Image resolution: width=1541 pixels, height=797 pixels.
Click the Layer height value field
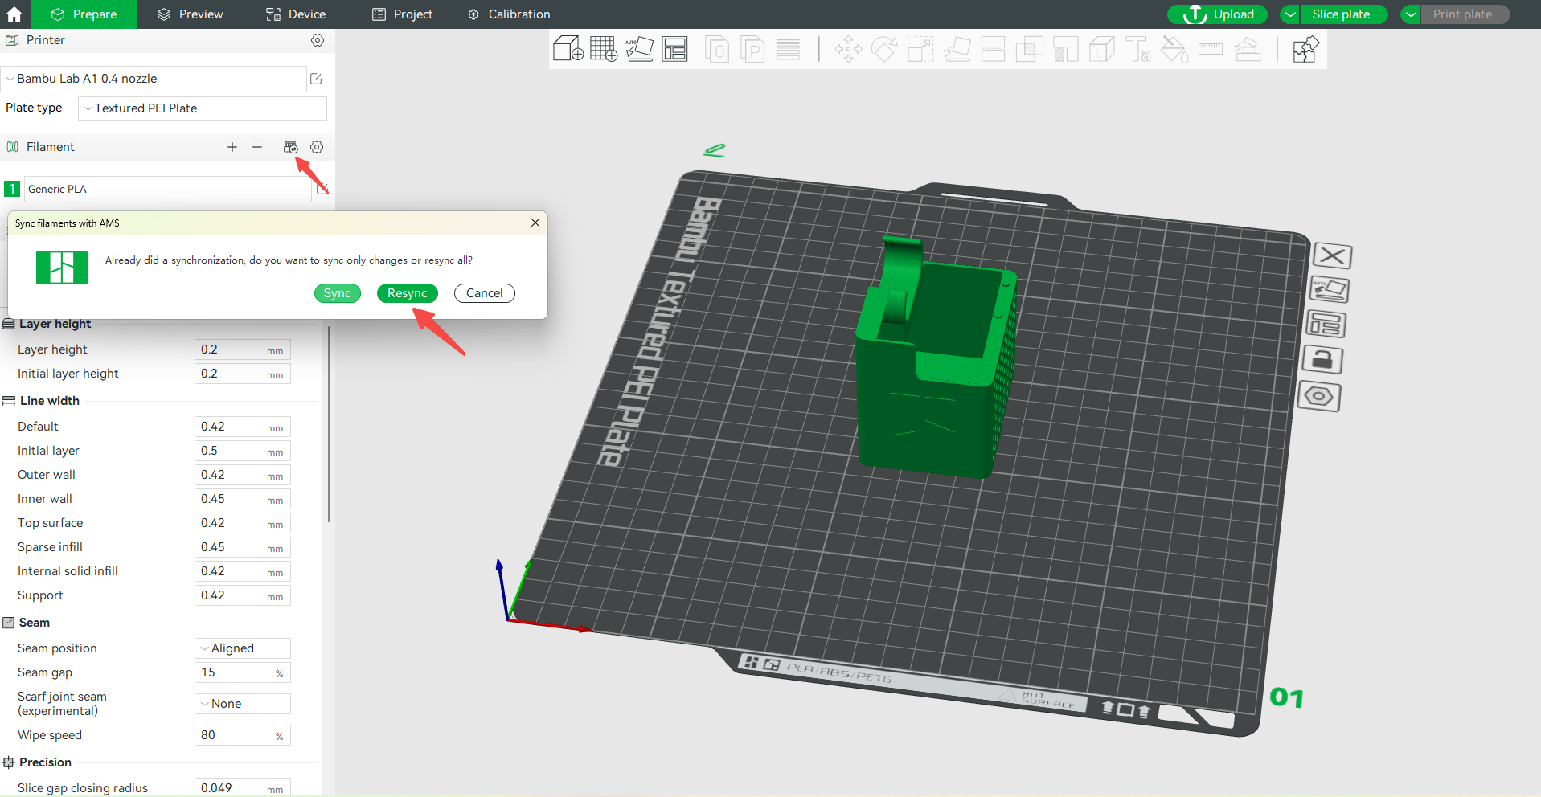[243, 349]
